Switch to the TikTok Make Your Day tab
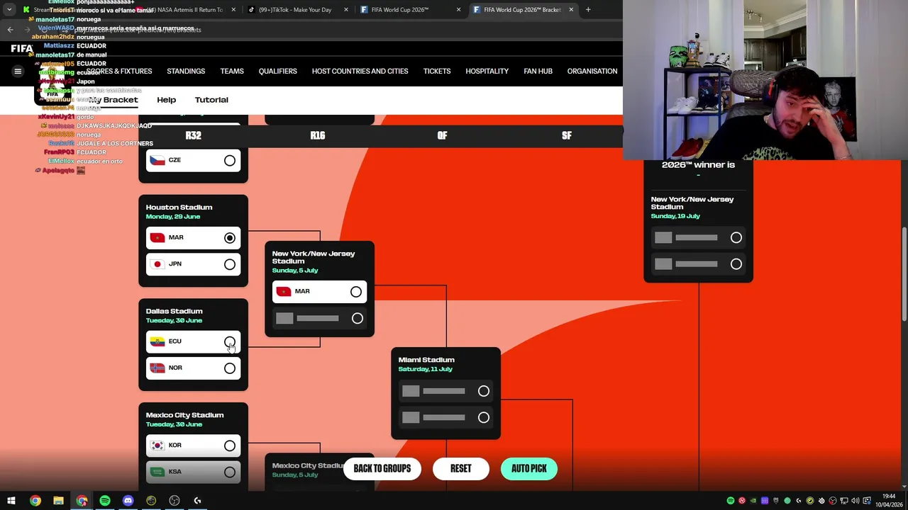This screenshot has width=908, height=510. click(x=297, y=10)
